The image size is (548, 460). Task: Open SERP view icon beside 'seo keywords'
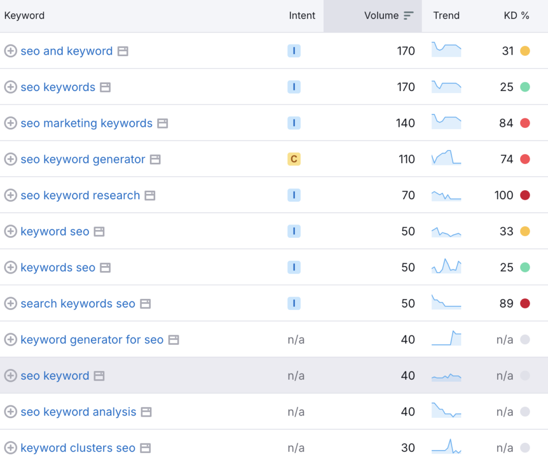point(105,87)
